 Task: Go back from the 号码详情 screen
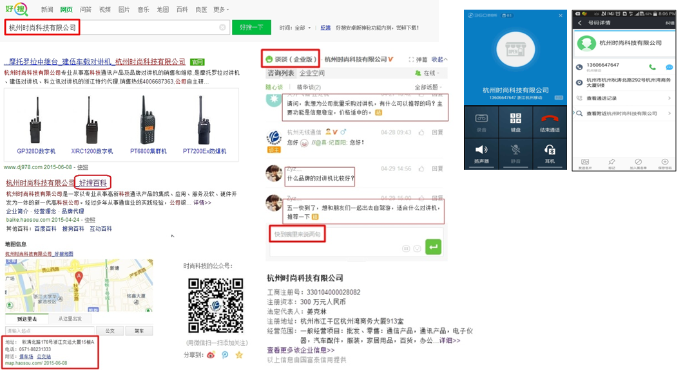point(579,23)
